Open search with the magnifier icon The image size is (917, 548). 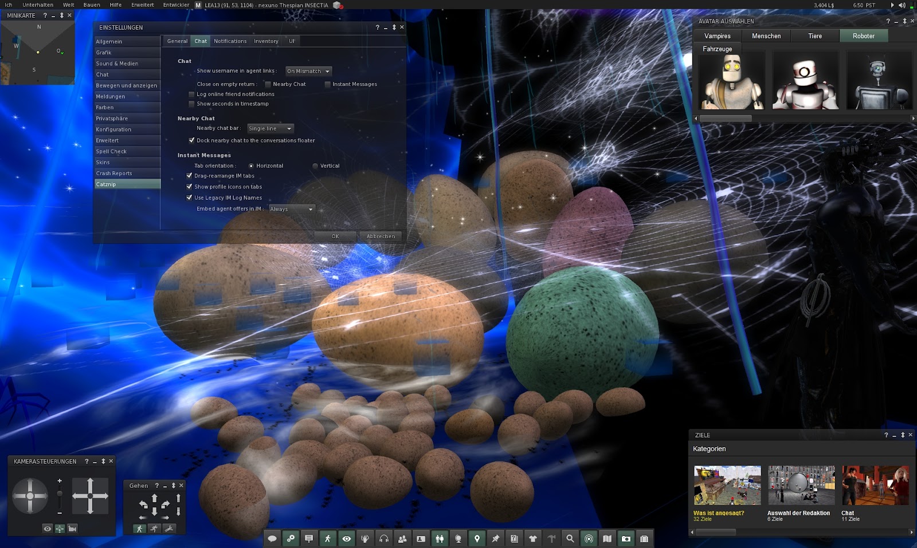[570, 538]
